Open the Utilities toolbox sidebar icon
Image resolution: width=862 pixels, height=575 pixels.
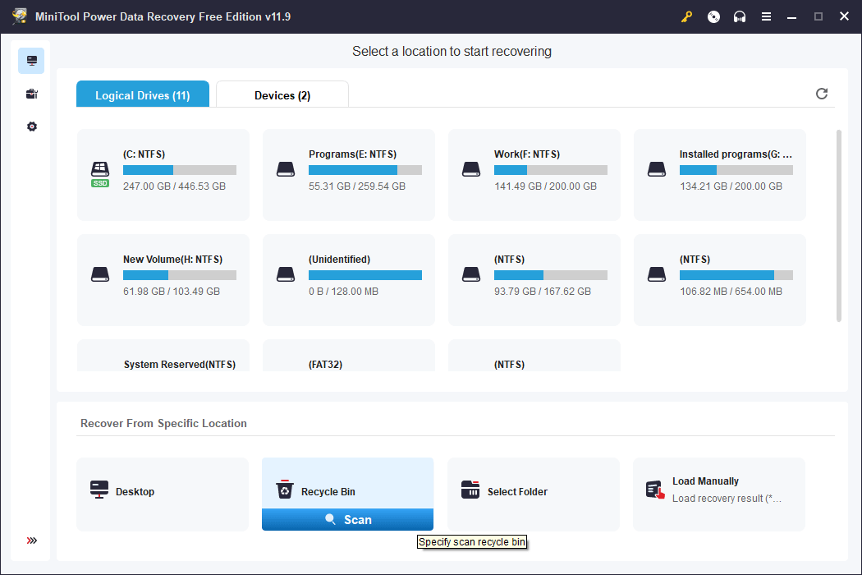(32, 94)
